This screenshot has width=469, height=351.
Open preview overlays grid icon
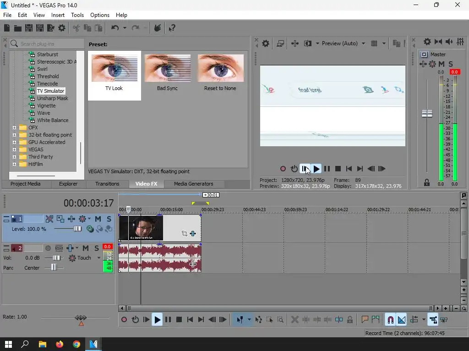click(374, 43)
